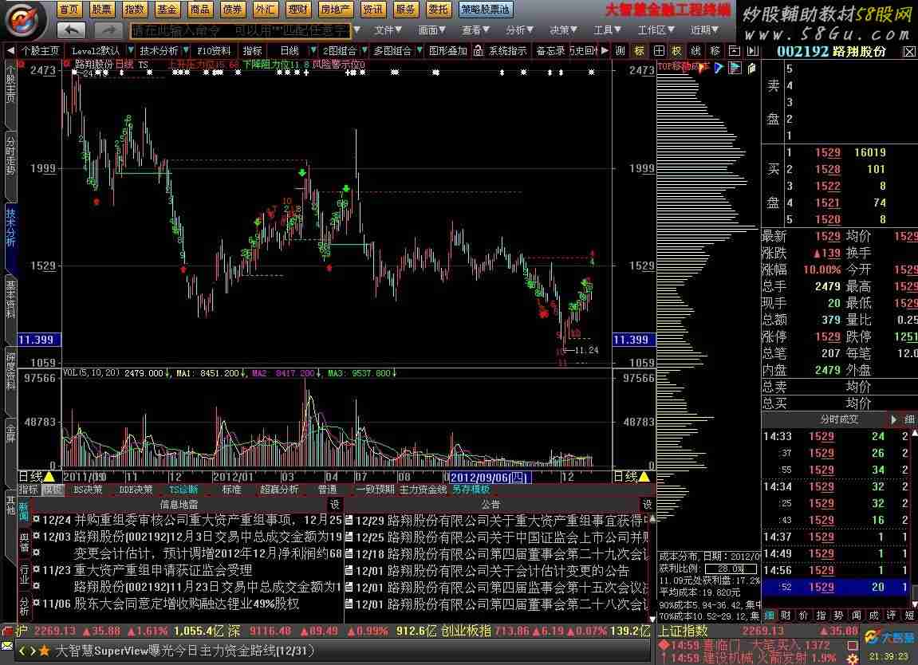This screenshot has height=665, width=918.
Task: Click the blue arrow icon in cost distribution header
Action: [719, 68]
